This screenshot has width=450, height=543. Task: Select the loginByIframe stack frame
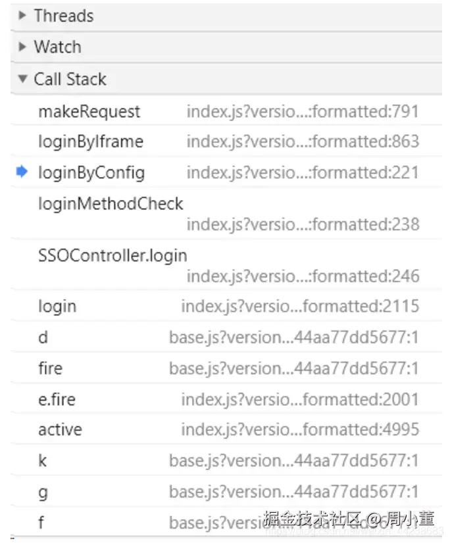coord(91,142)
